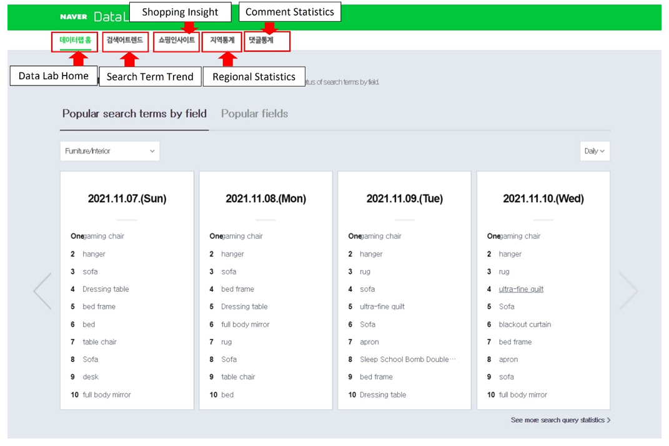Select the 2021.11.10.(Wed) card heading

pos(543,198)
